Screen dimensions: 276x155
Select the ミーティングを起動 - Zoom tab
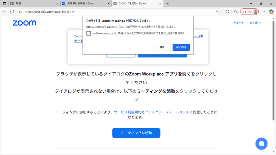click(137, 3)
